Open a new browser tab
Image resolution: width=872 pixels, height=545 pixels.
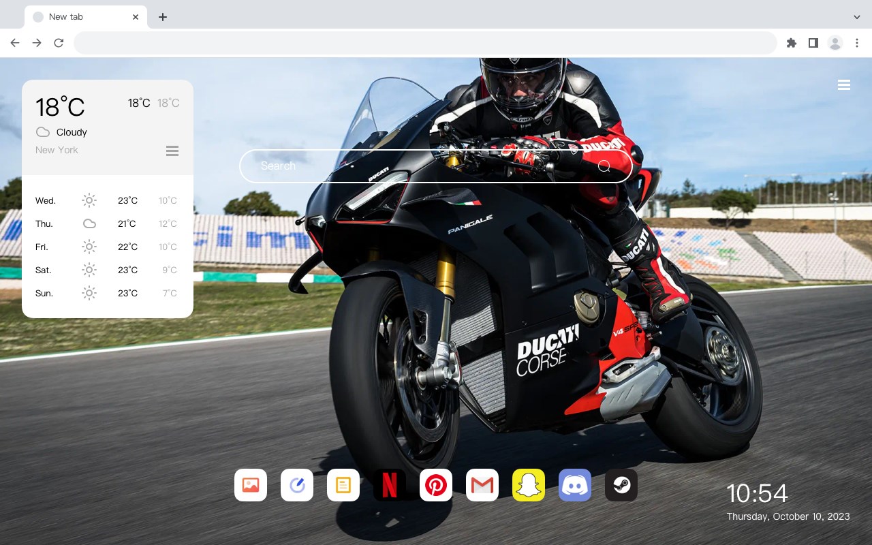[162, 17]
